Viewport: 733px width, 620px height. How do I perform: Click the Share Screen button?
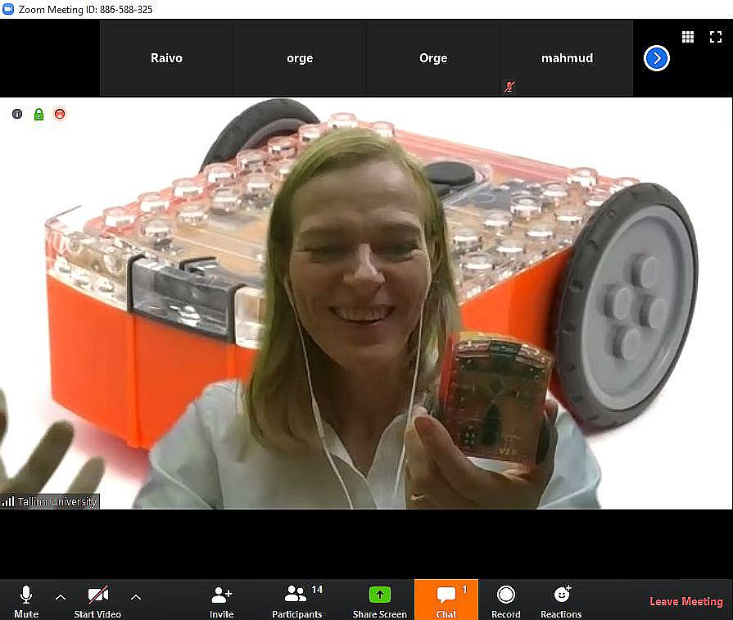tap(379, 600)
